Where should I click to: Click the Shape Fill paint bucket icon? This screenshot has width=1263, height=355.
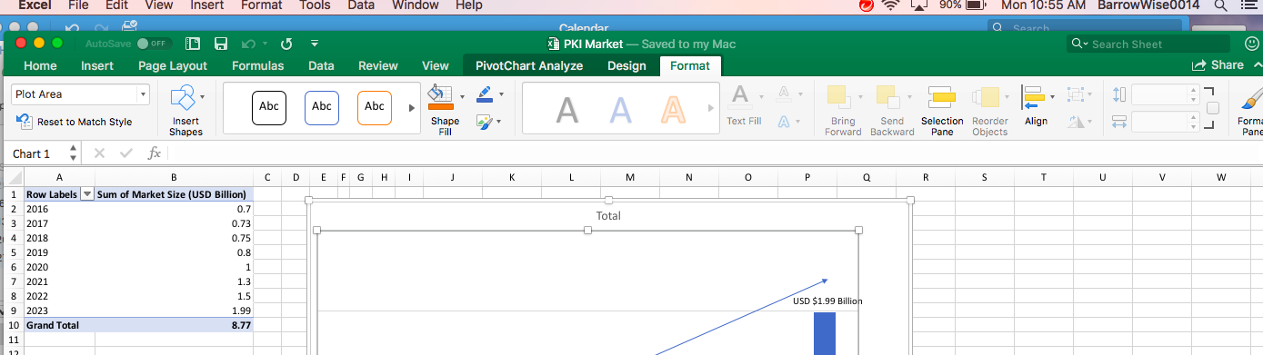441,96
